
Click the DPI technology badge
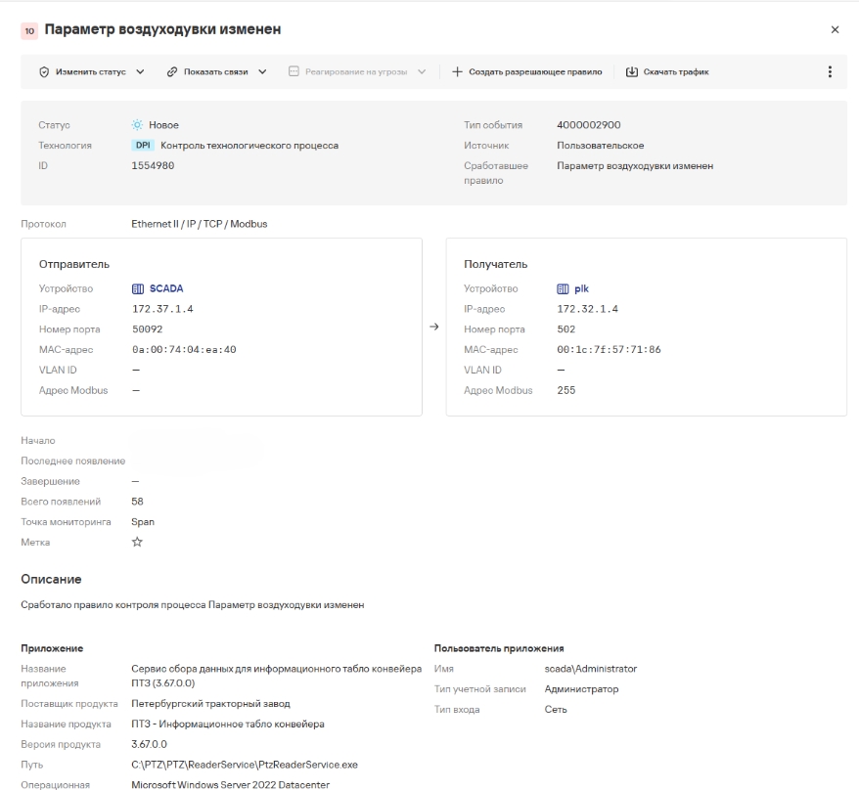coord(143,145)
